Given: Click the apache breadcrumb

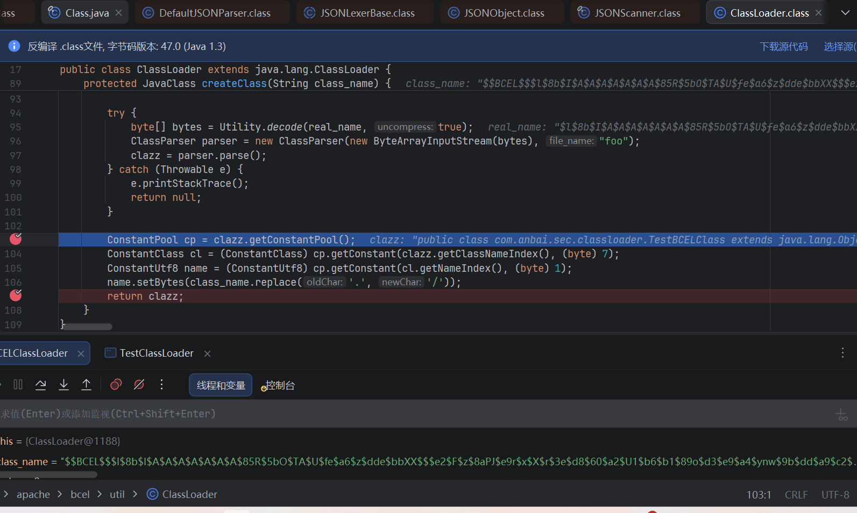Looking at the screenshot, I should point(33,494).
